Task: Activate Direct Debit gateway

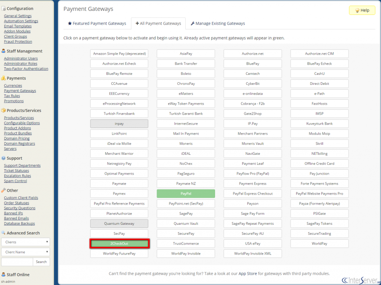Action: (x=320, y=84)
